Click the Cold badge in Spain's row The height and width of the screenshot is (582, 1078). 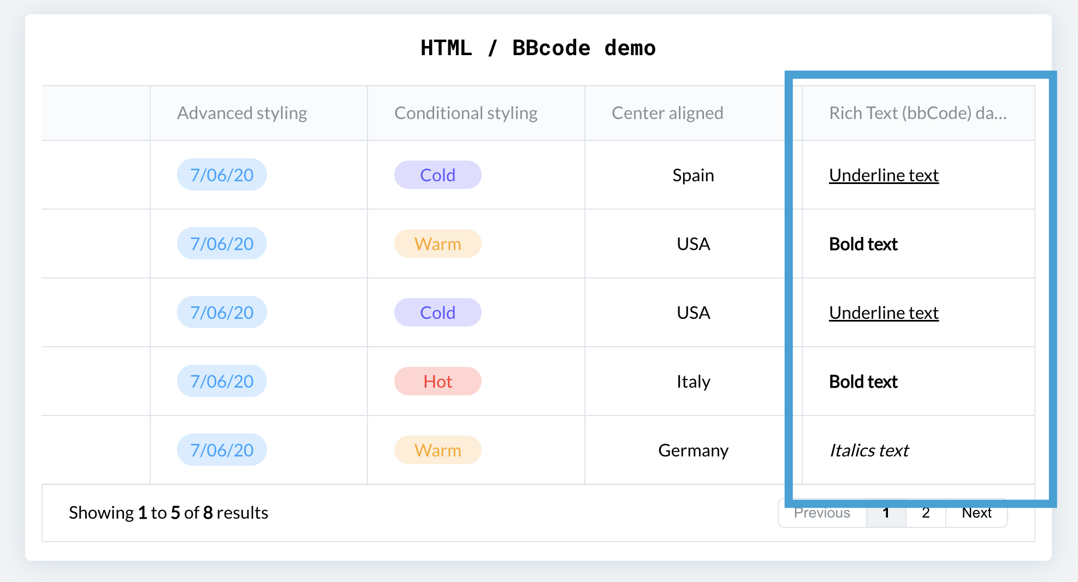tap(437, 175)
